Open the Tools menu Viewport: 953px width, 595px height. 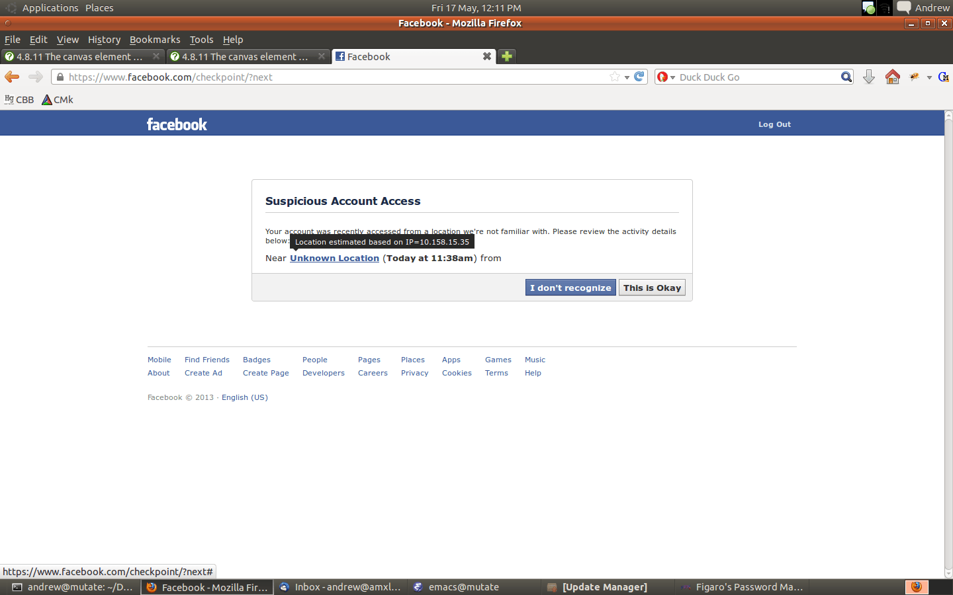tap(202, 40)
